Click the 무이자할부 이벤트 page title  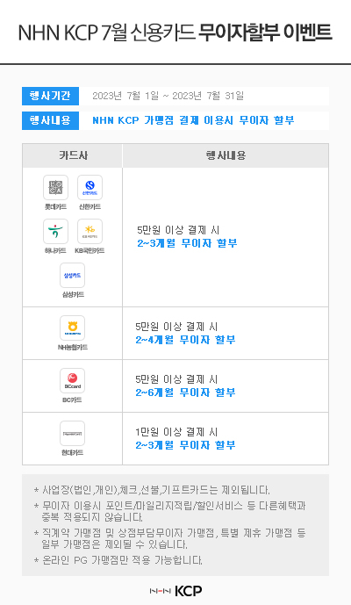tap(265, 32)
